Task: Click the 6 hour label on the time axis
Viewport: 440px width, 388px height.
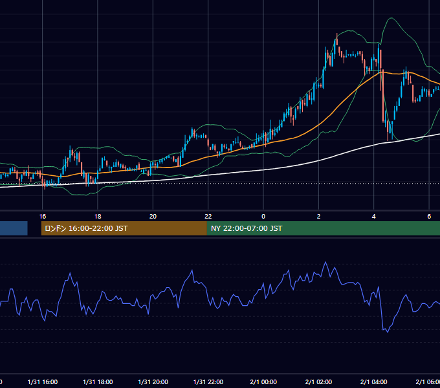Action: (429, 217)
